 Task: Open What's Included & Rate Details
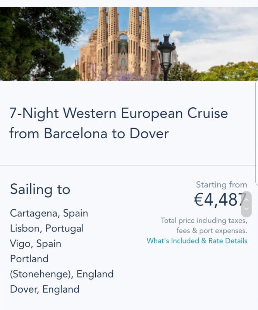[x=197, y=241]
